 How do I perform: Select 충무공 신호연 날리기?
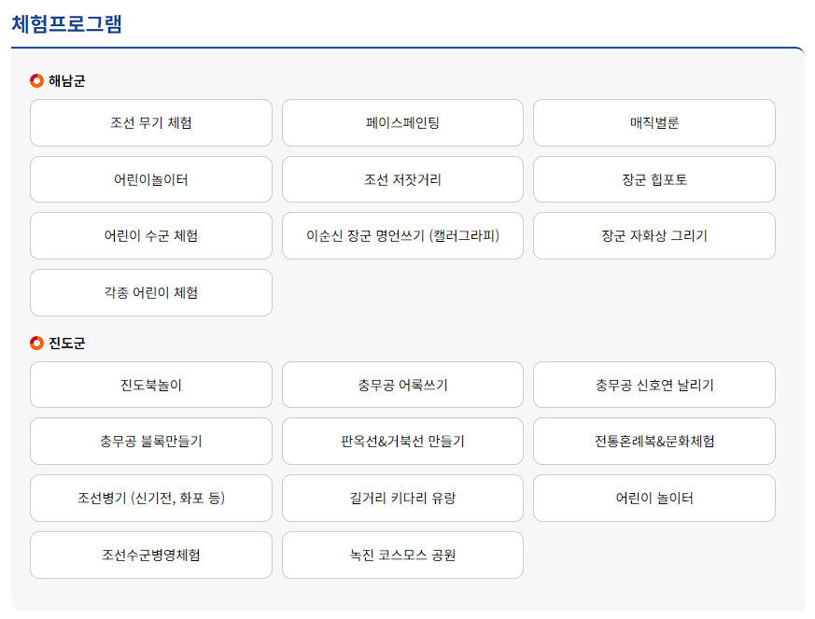pyautogui.click(x=653, y=385)
